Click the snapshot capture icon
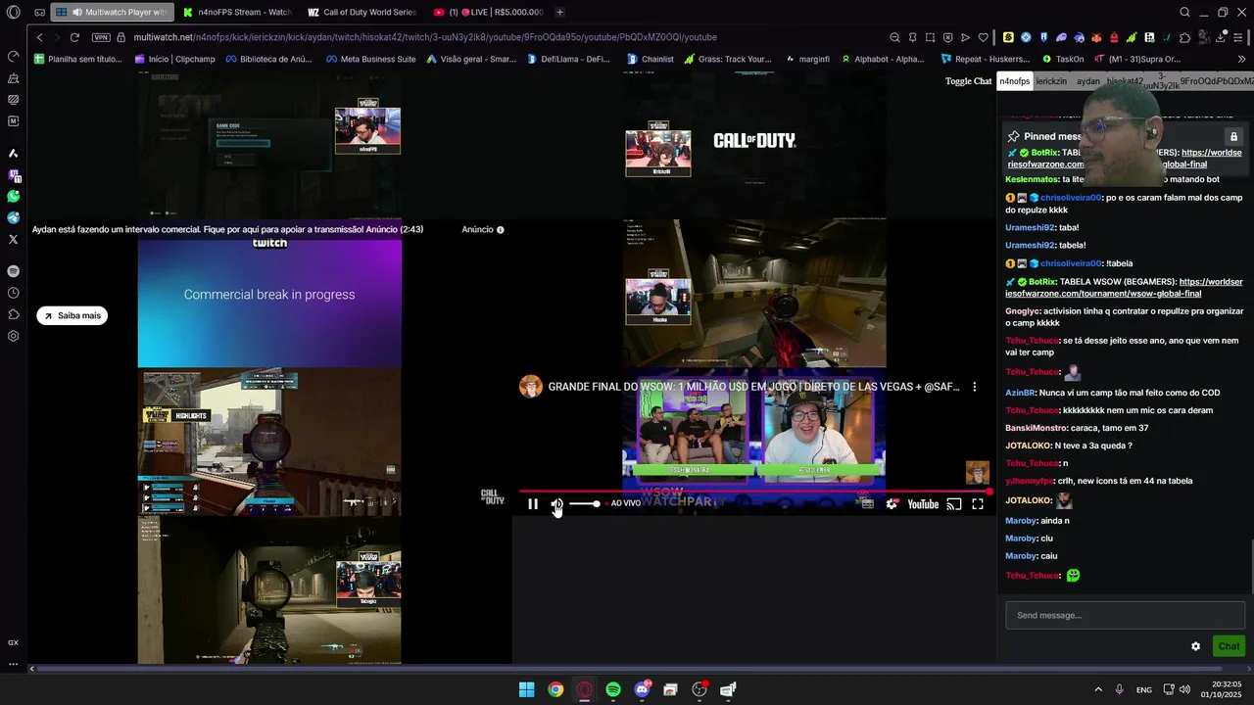The height and width of the screenshot is (705, 1254). click(x=930, y=37)
